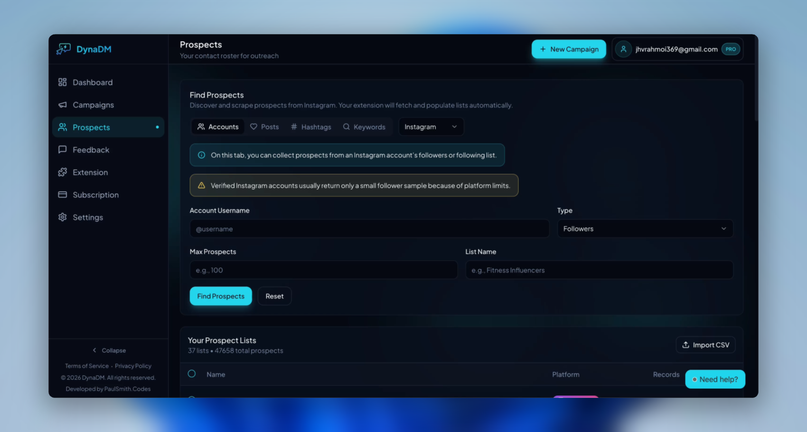Click the Extension puzzle piece icon
This screenshot has width=807, height=432.
pyautogui.click(x=62, y=172)
